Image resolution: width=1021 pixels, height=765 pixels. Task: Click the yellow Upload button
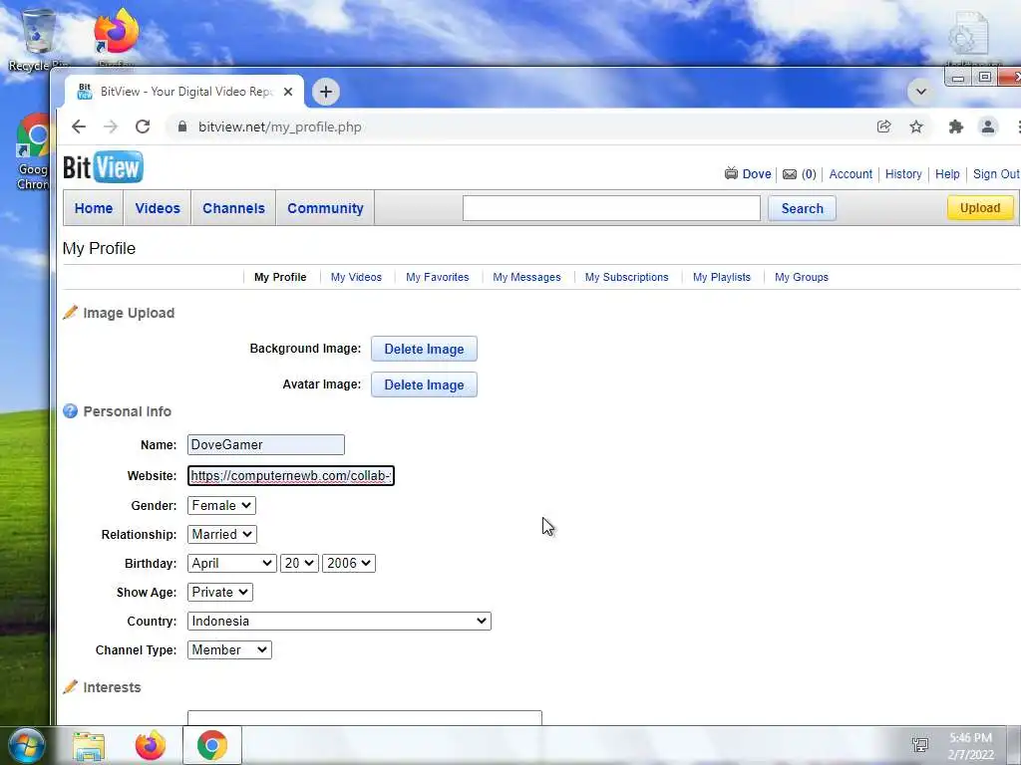[980, 207]
